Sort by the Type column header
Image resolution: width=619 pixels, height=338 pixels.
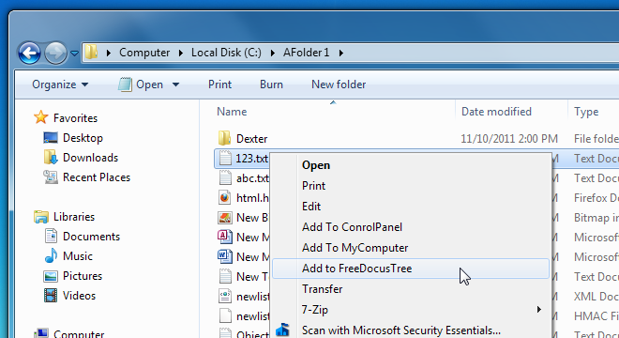tap(586, 112)
